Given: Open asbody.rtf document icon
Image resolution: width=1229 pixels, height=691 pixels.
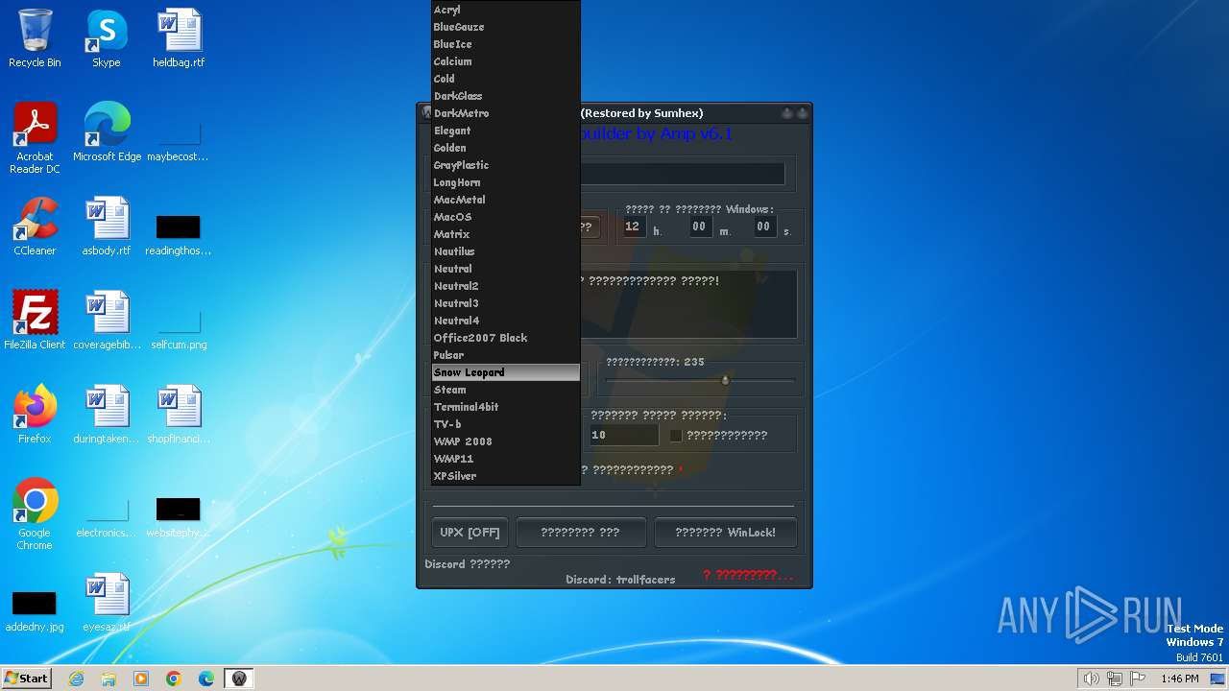Looking at the screenshot, I should click(x=107, y=226).
